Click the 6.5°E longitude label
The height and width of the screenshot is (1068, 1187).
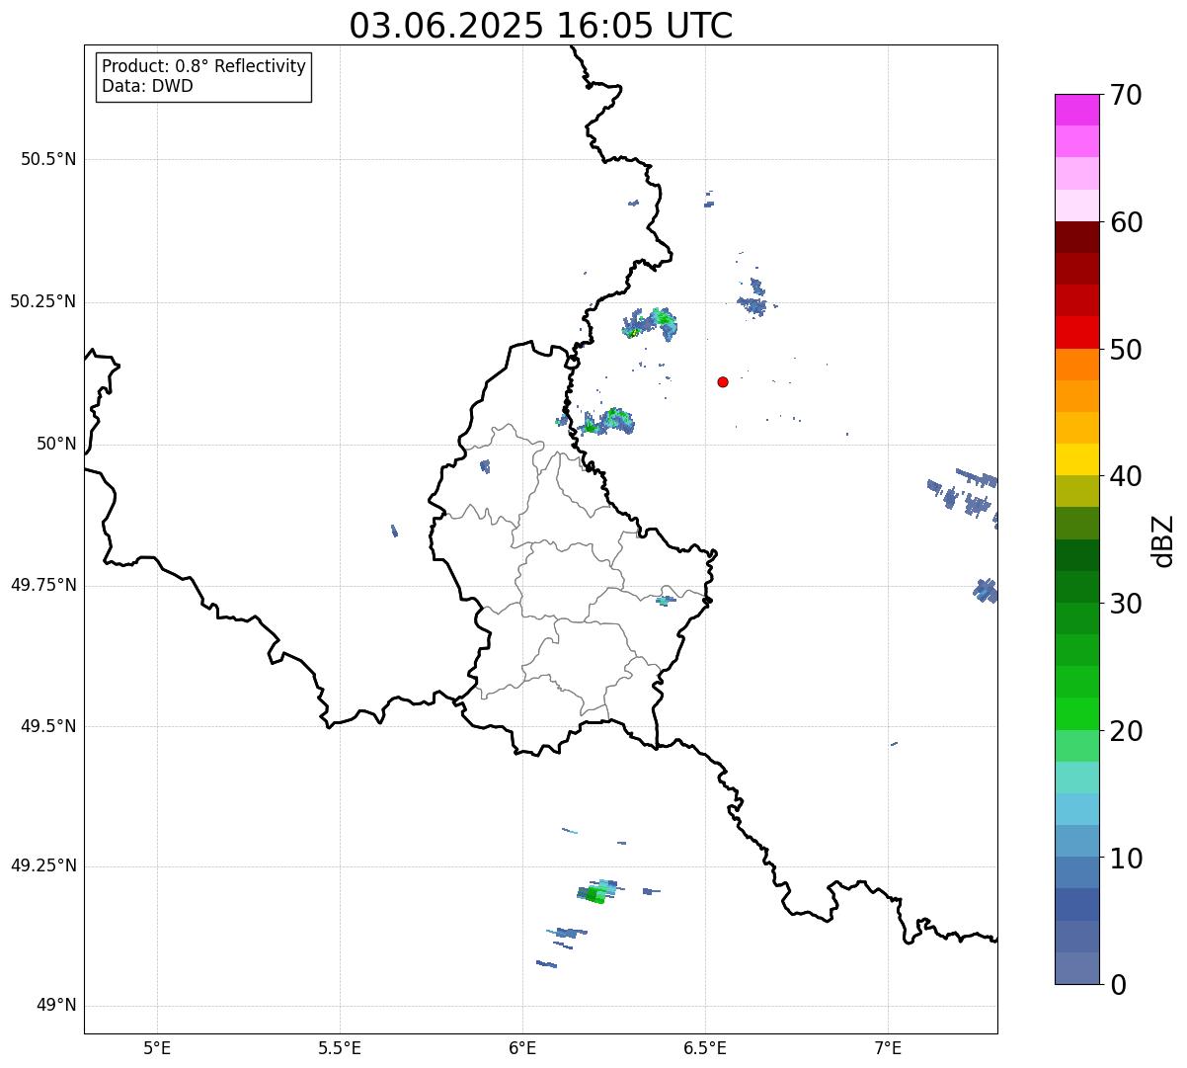pos(705,1047)
